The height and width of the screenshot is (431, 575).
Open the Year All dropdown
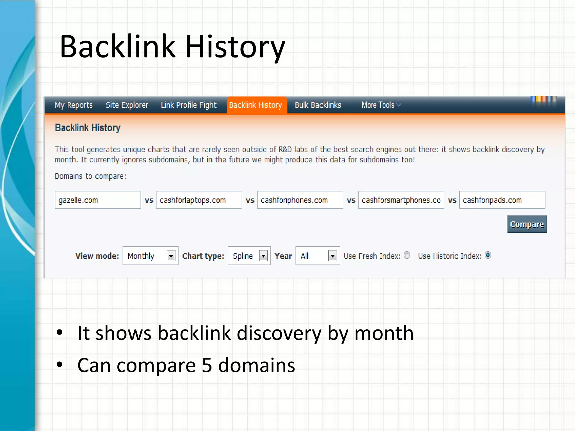click(x=318, y=256)
